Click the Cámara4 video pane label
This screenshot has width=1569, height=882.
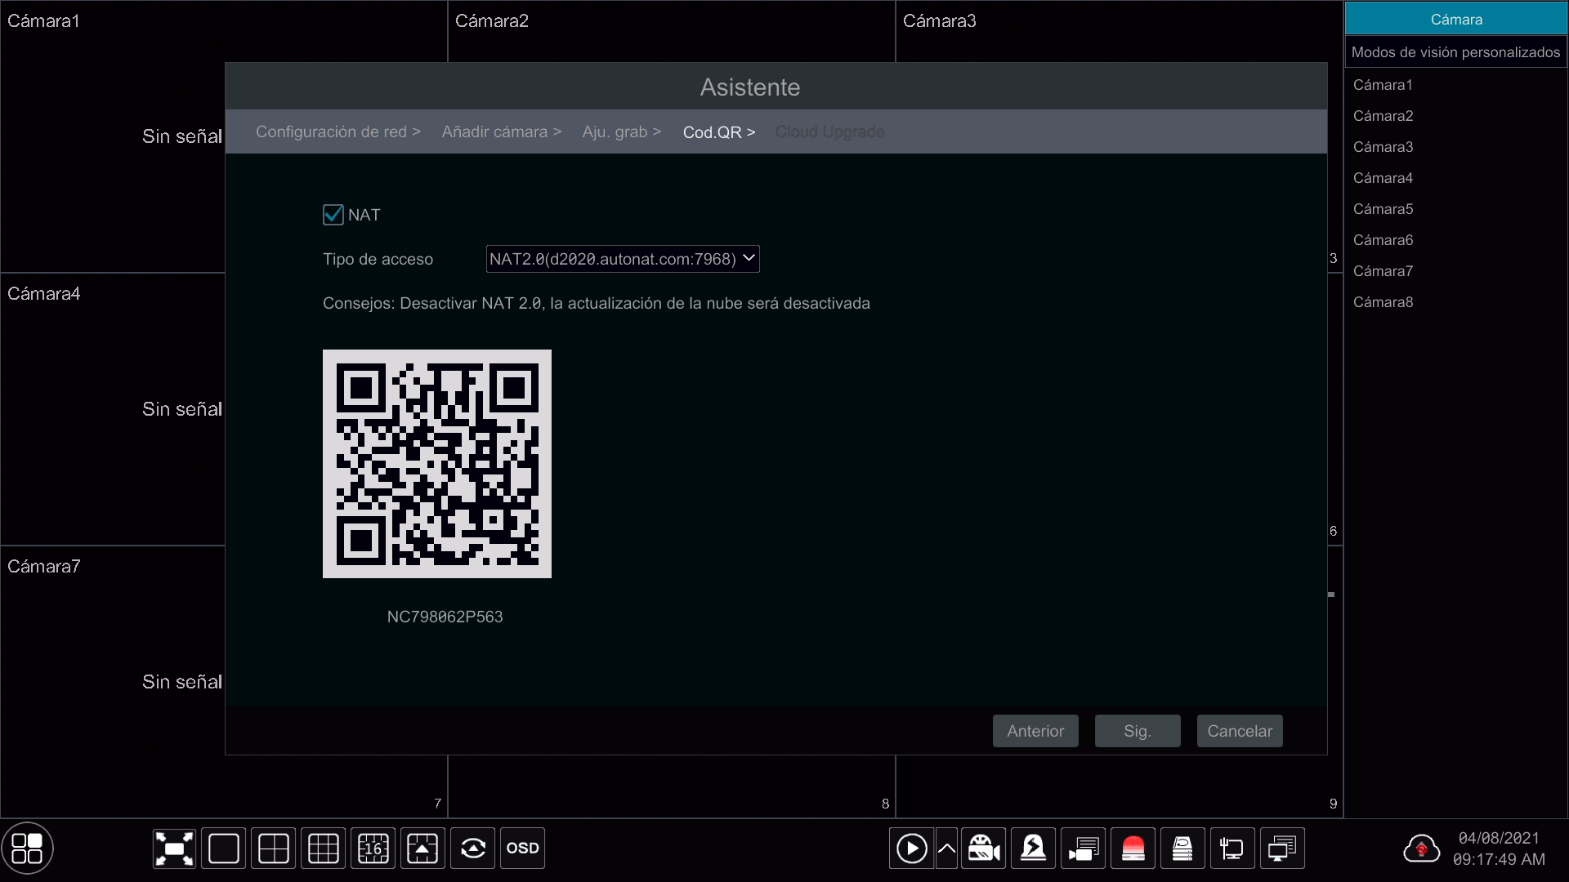coord(44,294)
